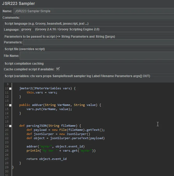The height and width of the screenshot is (176, 174).
Task: Collapse the fold marker on line 10
Action: [x=10, y=89]
